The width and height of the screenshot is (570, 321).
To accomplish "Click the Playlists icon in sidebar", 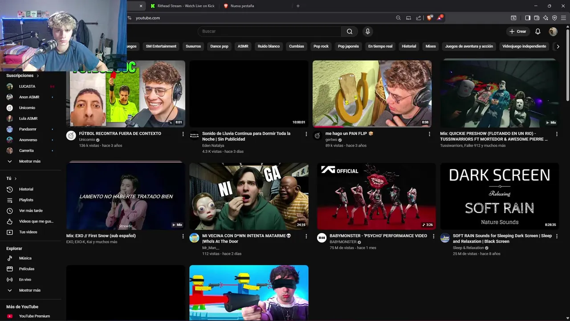I will point(9,200).
